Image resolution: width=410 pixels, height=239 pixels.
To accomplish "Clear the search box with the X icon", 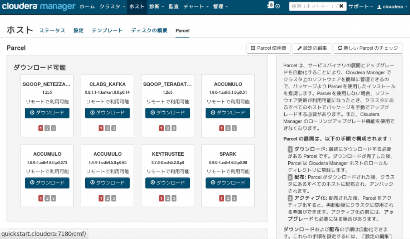I will pos(341,6).
